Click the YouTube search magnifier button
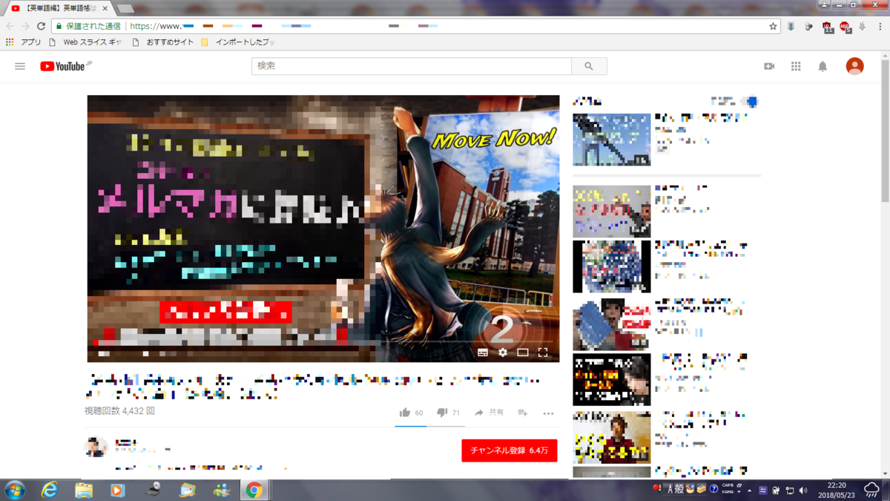The height and width of the screenshot is (501, 890). [x=589, y=66]
